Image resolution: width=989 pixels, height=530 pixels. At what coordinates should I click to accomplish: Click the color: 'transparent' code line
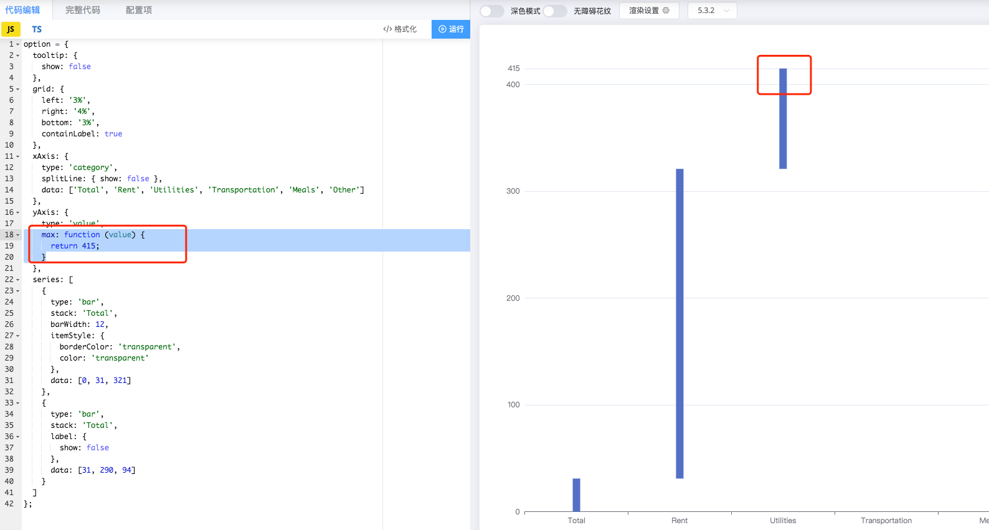pyautogui.click(x=104, y=358)
